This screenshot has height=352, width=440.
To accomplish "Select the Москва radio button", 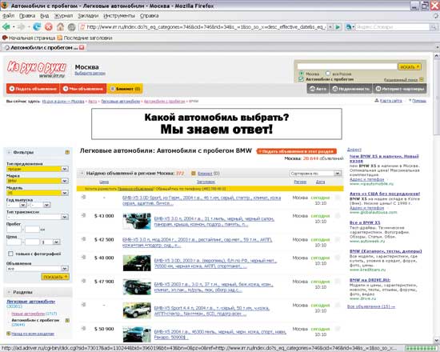I will pyautogui.click(x=302, y=74).
